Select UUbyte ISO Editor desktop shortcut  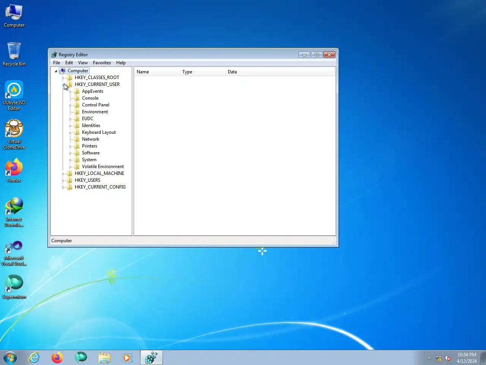pos(14,95)
